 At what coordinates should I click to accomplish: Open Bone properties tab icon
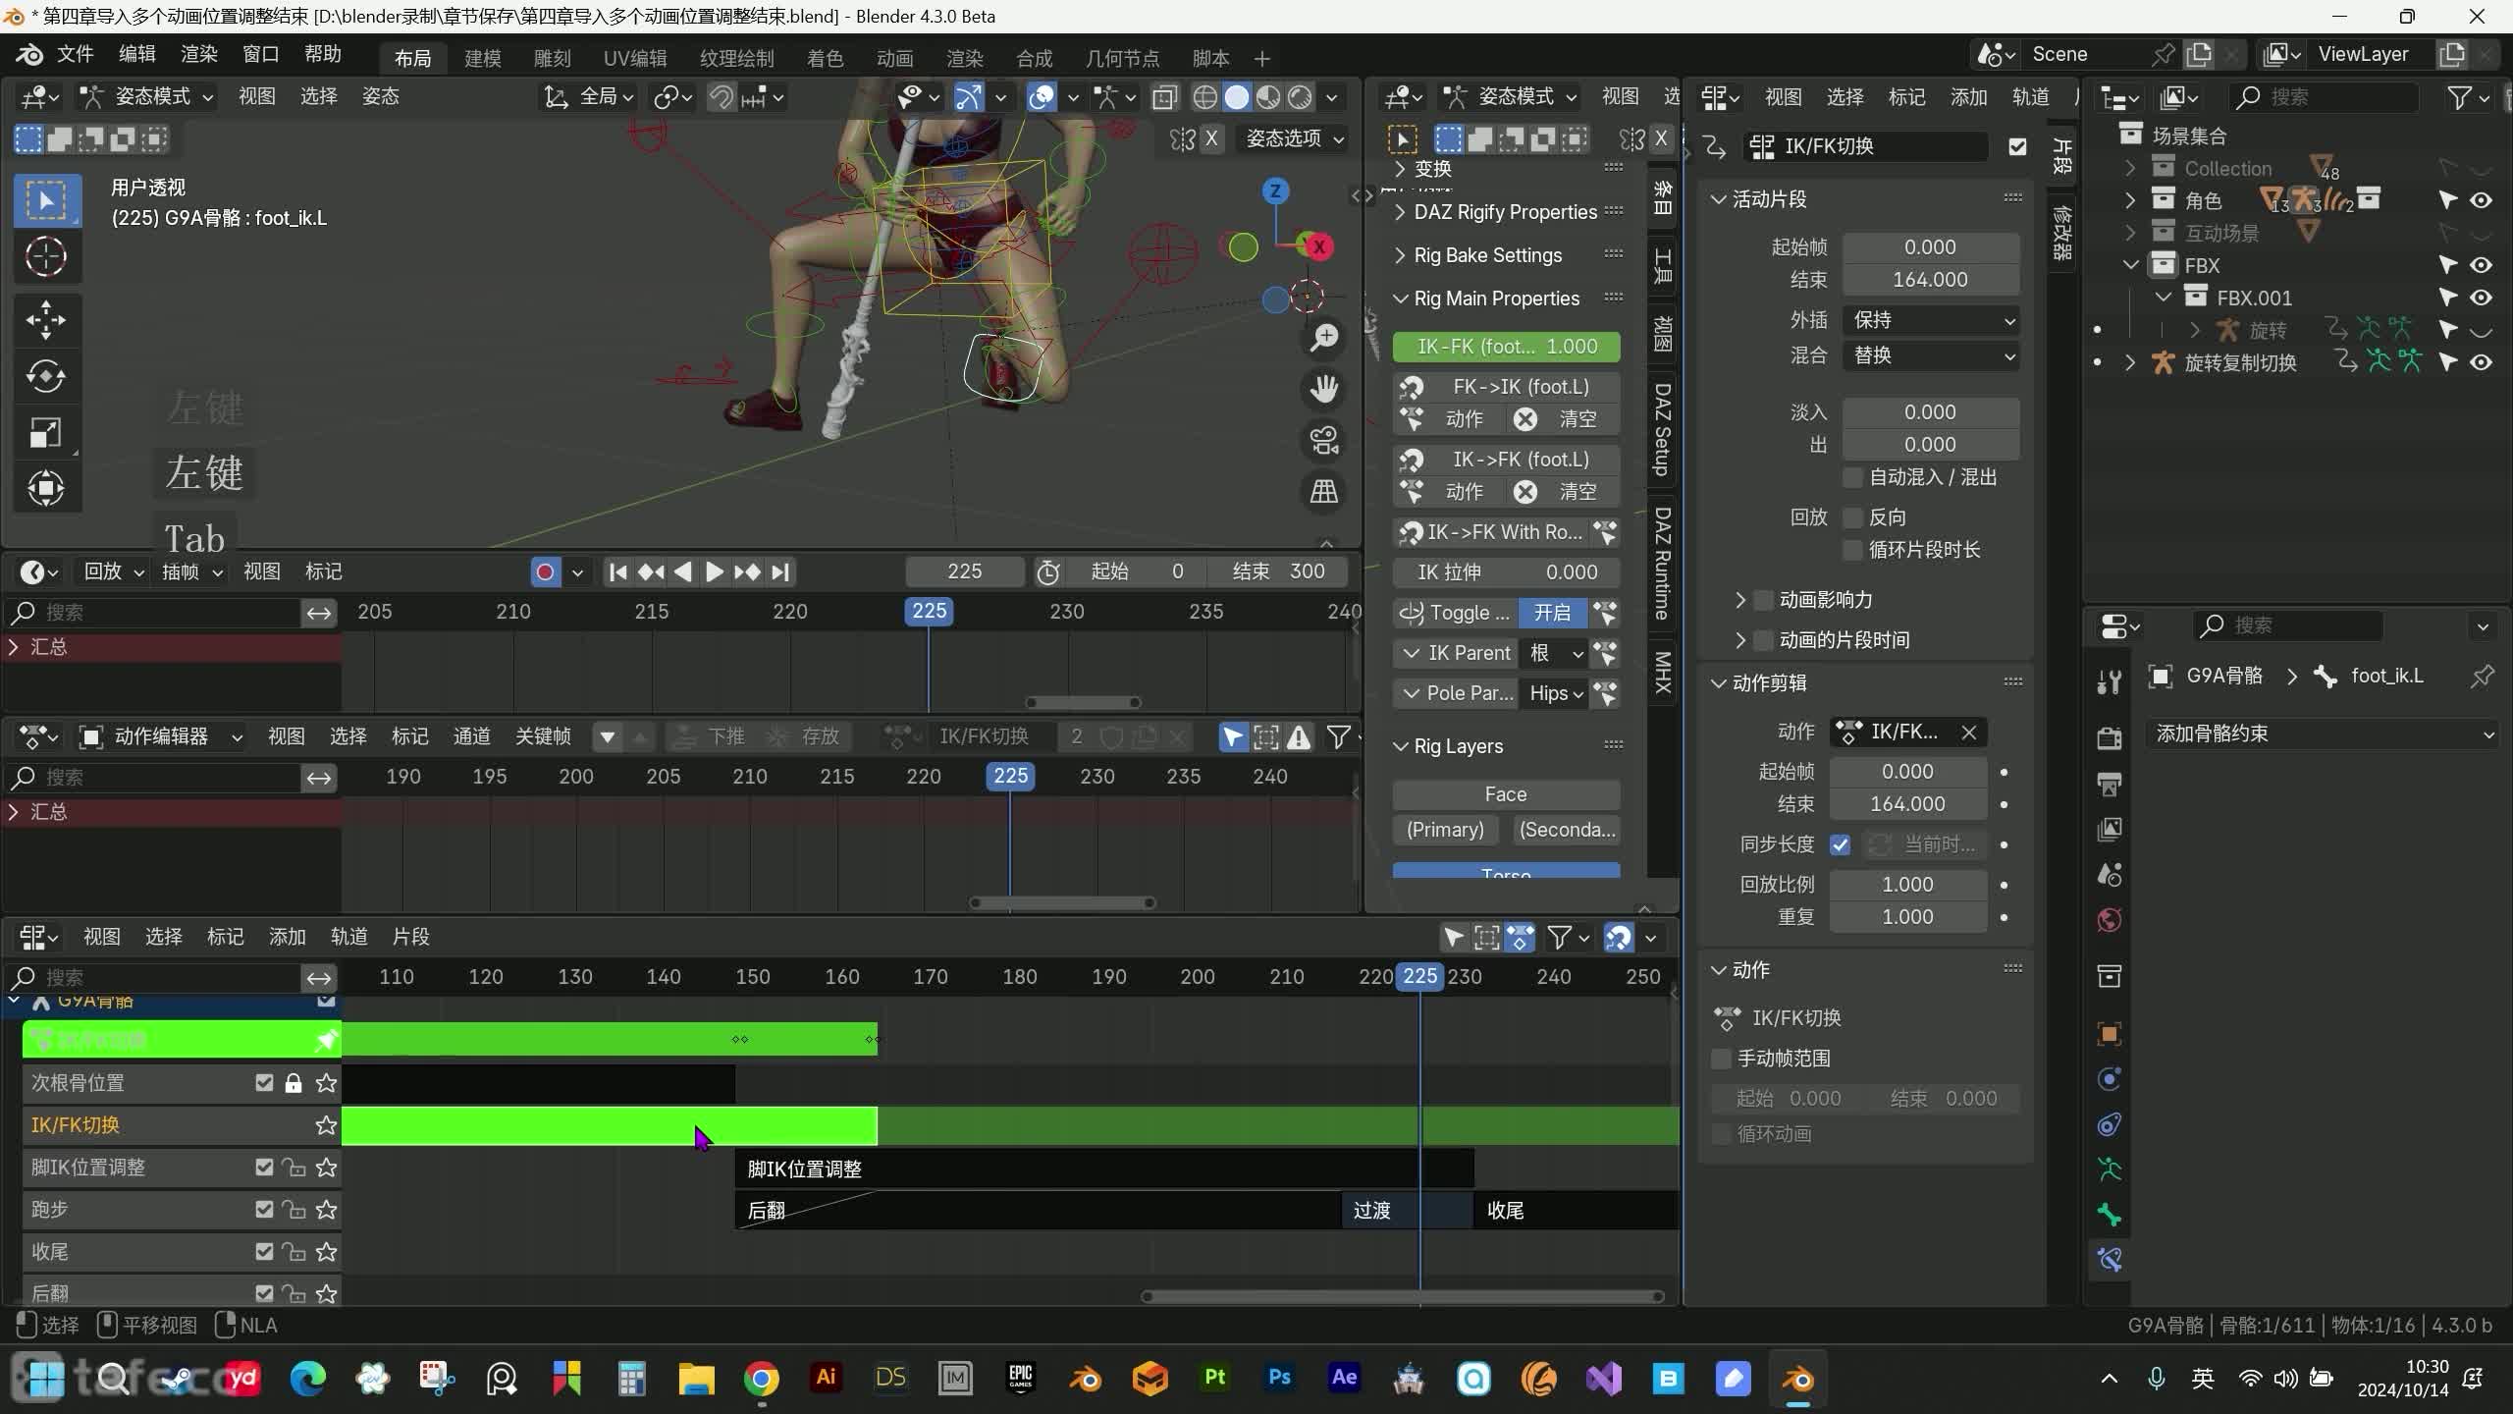(2110, 1216)
